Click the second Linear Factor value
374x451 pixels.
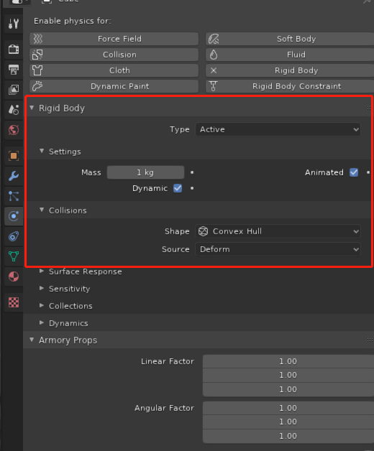(x=288, y=376)
